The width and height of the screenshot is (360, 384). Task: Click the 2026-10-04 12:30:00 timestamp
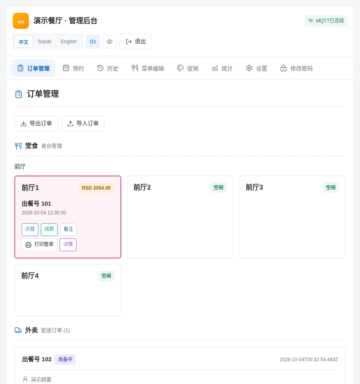44,213
